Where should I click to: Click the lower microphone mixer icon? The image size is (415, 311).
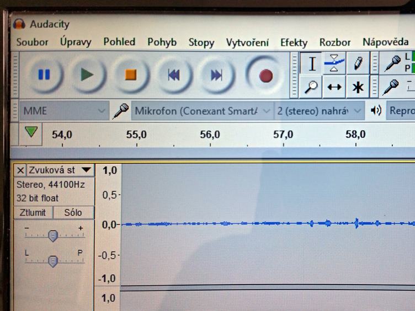coord(391,87)
